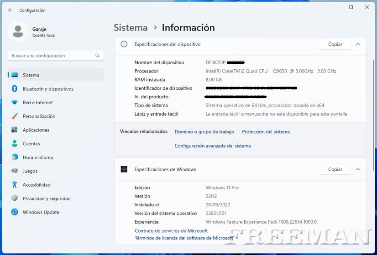Focus the Buscar una configuración search box

pos(56,56)
